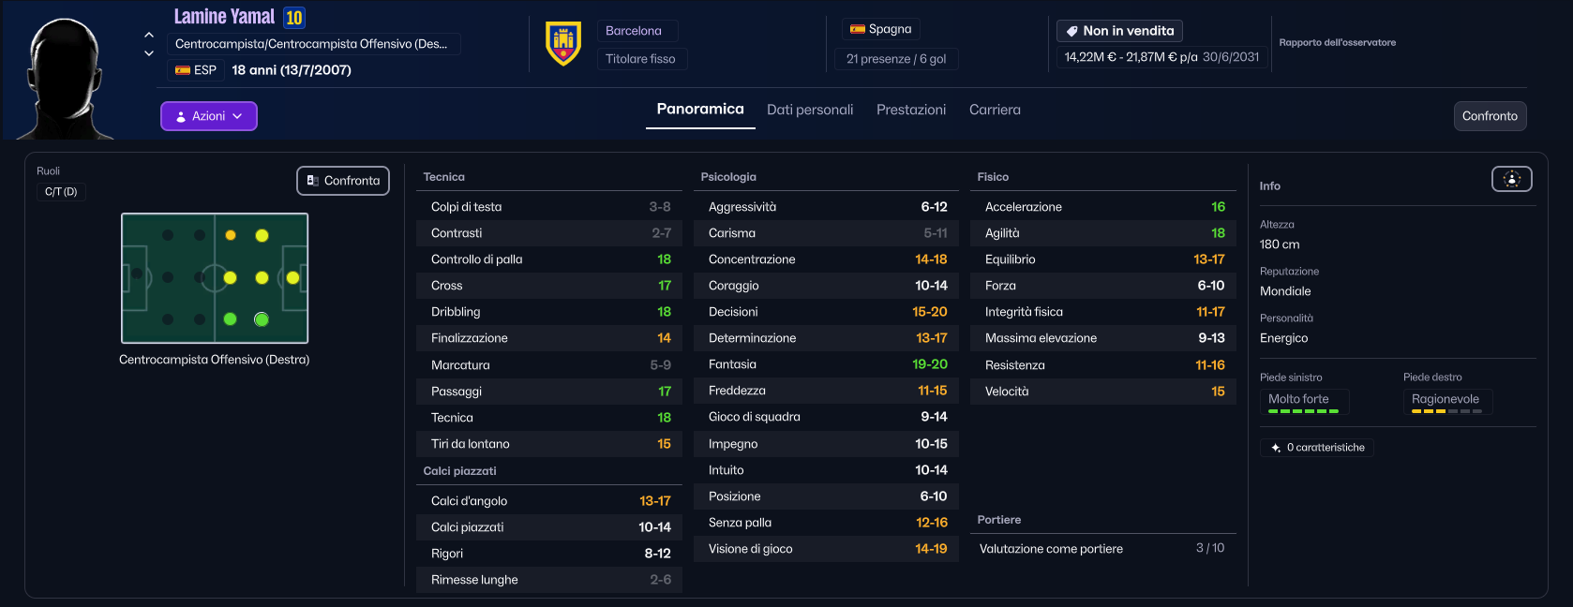Click the Non in vendita transfer status tag
The width and height of the screenshot is (1573, 607).
coord(1119,31)
